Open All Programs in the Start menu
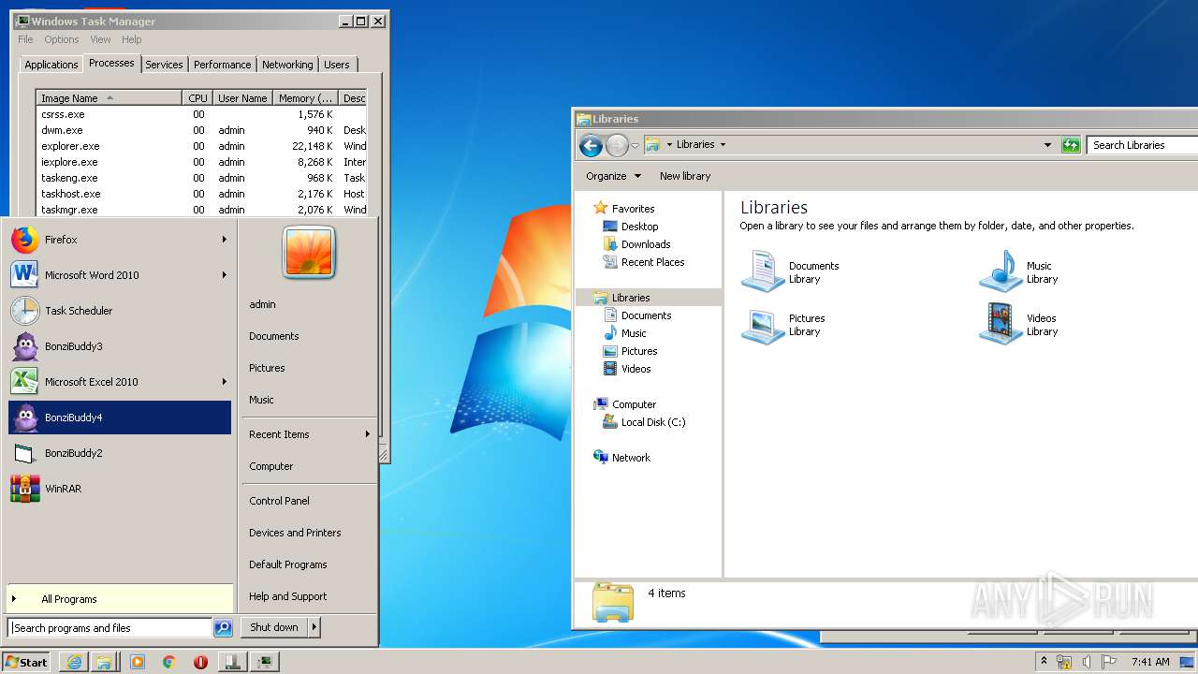1198x674 pixels. (119, 599)
